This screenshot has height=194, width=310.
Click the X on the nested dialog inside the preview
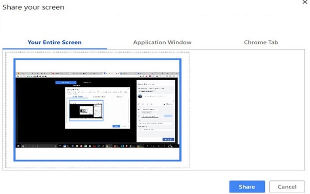(128, 89)
